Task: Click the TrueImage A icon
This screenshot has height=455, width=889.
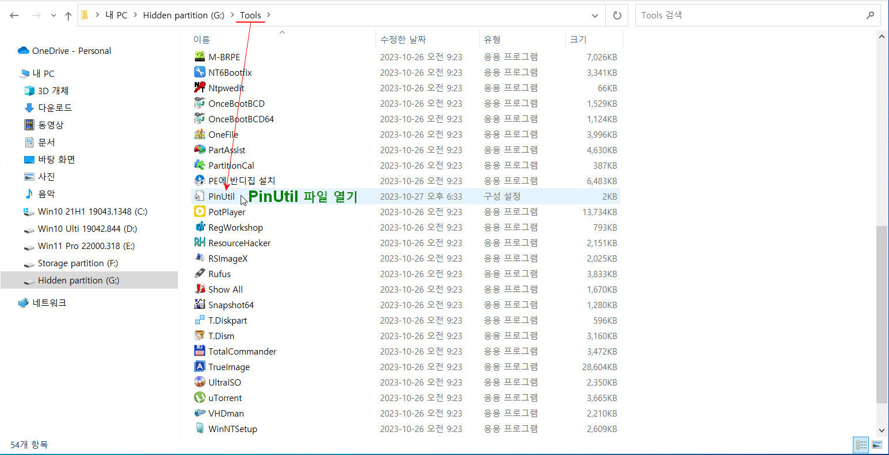Action: 199,367
